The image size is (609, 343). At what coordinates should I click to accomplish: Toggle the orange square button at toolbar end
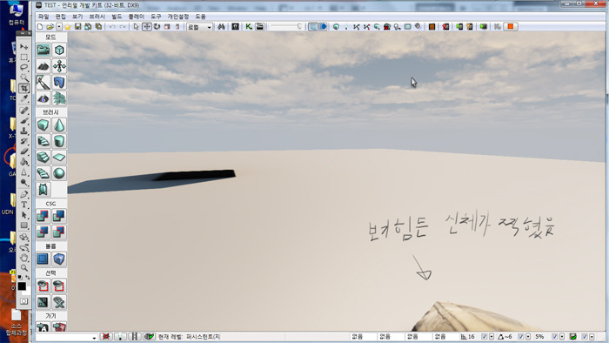coord(511,26)
